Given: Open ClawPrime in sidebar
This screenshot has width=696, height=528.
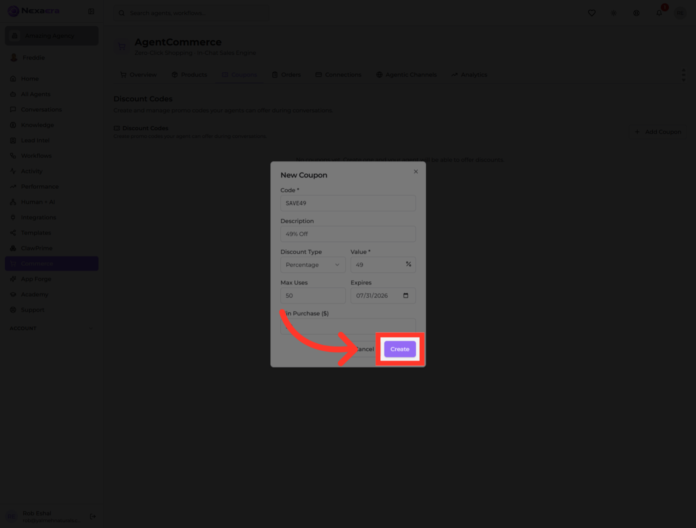Looking at the screenshot, I should point(51,248).
